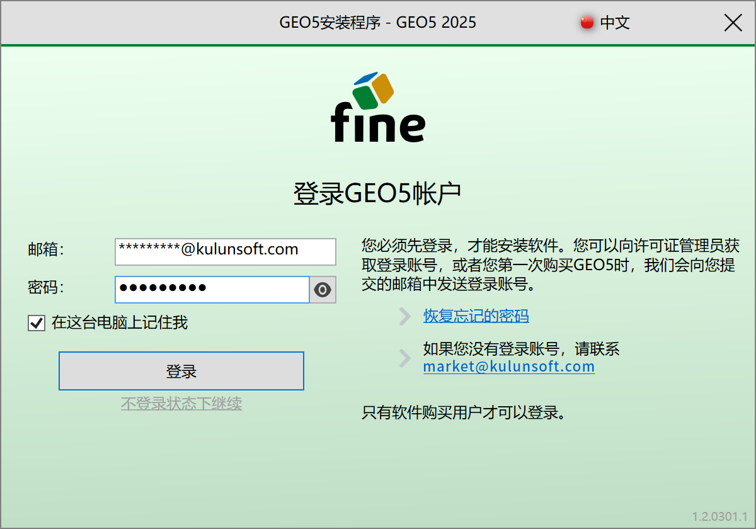The height and width of the screenshot is (529, 756).
Task: Click the 如果您没有登录账号，请联系 text
Action: click(x=522, y=349)
